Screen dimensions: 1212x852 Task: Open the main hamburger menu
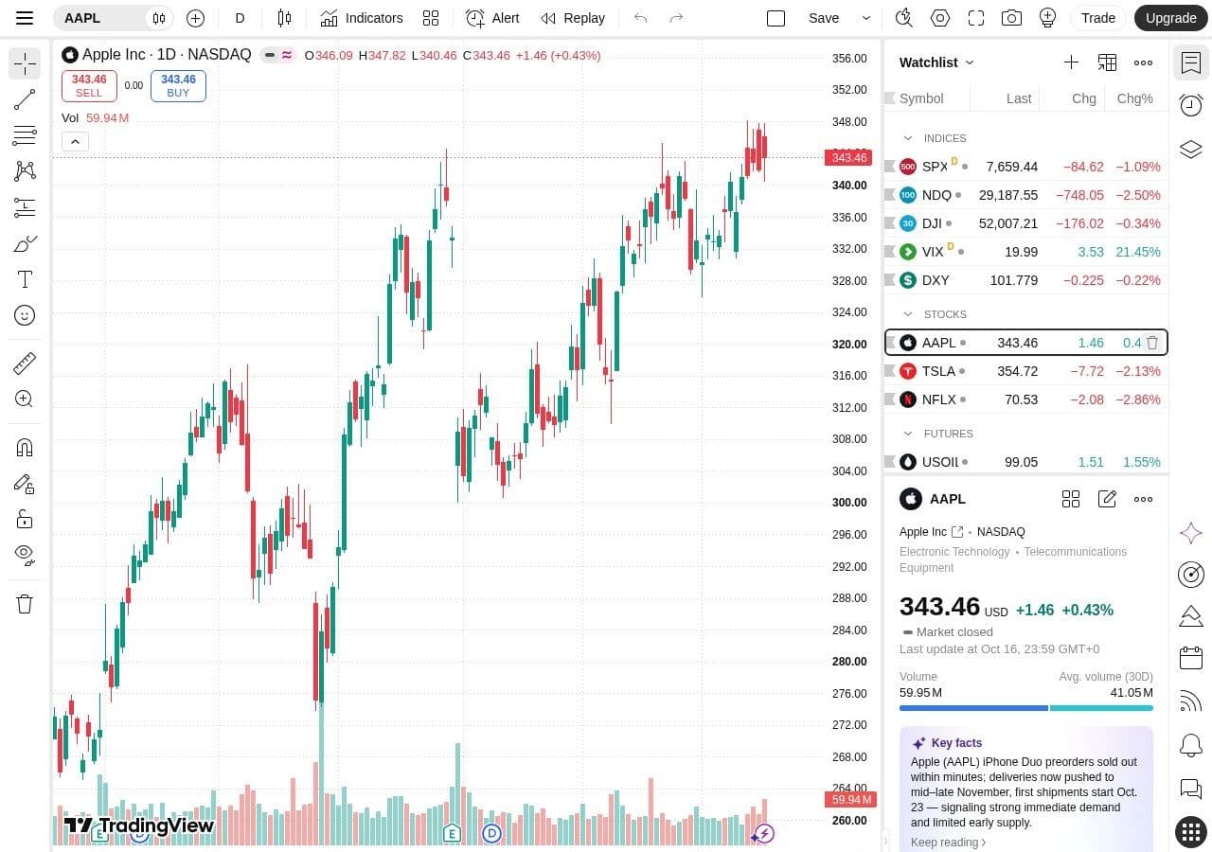point(25,18)
